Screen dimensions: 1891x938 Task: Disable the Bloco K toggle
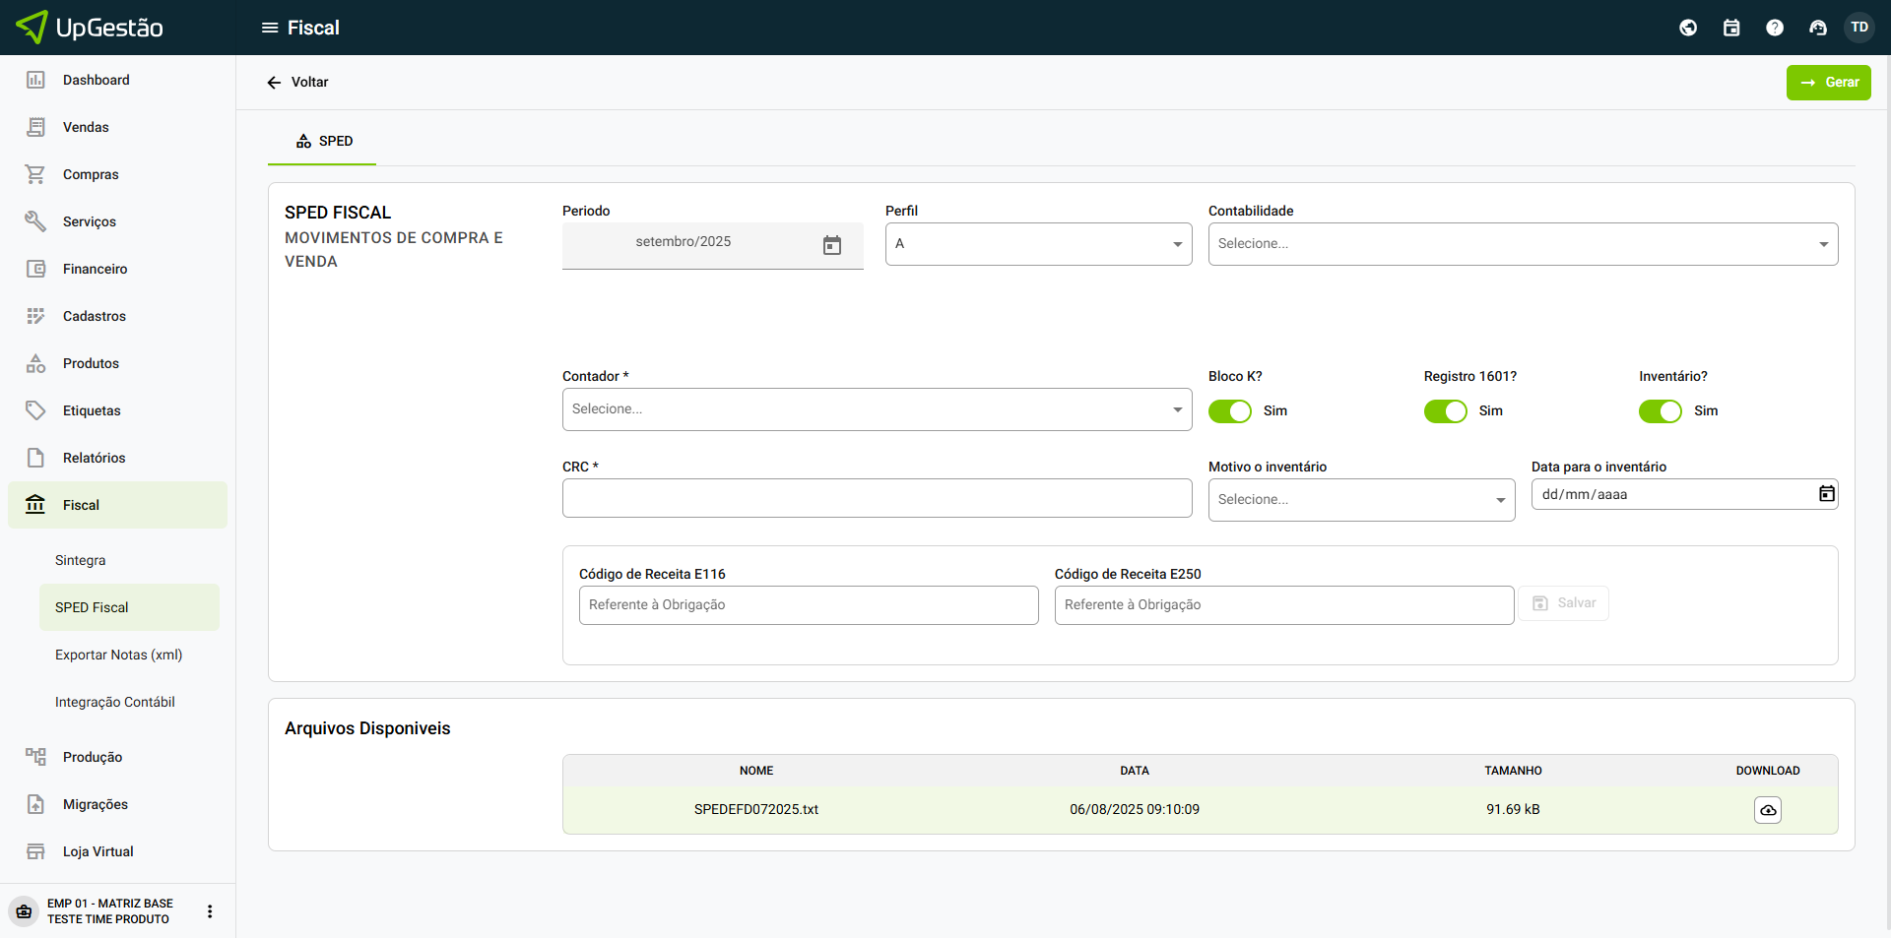[1229, 411]
